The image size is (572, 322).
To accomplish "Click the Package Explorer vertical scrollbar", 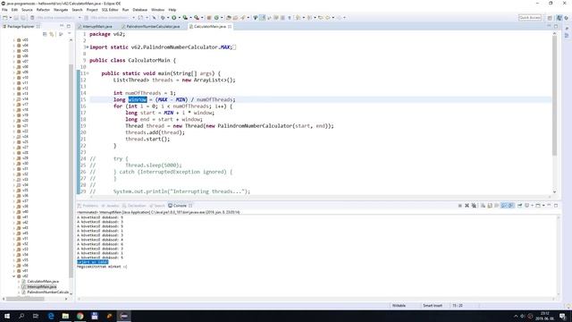I will [71, 171].
